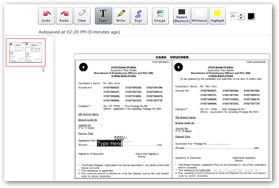Click 'FOR BRANCH' label

coord(161,62)
